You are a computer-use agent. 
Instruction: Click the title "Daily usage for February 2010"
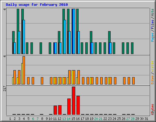37,5
